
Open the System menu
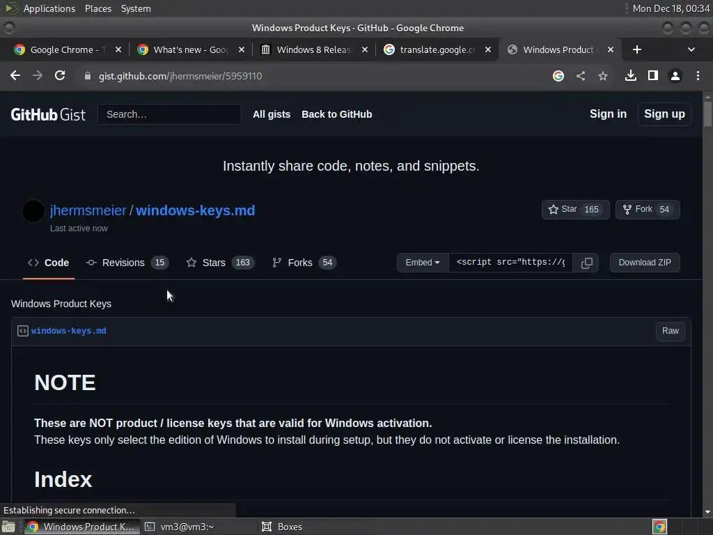(136, 8)
